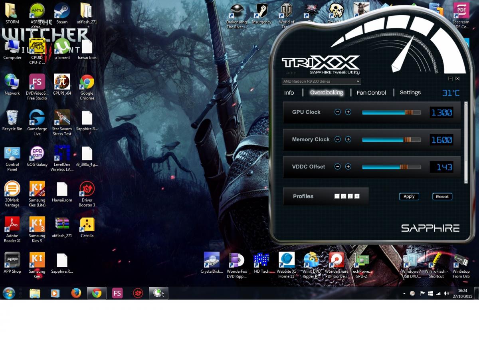Select the Adobe Reader XI icon
Screen dimensions: 479x341
[12, 230]
